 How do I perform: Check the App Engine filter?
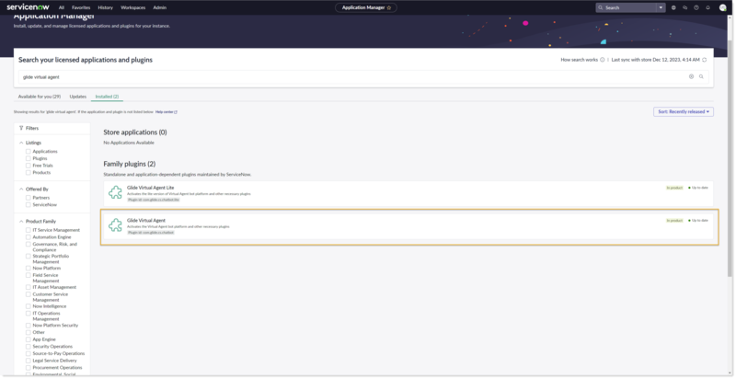tap(29, 339)
